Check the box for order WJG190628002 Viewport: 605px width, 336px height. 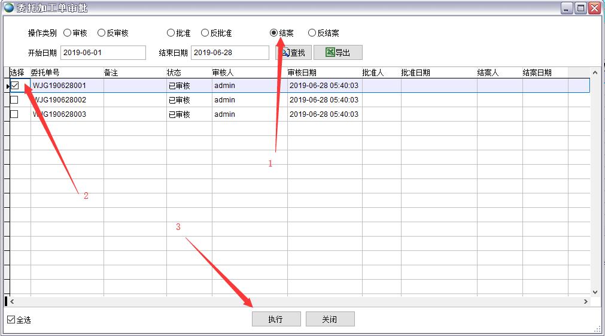14,100
